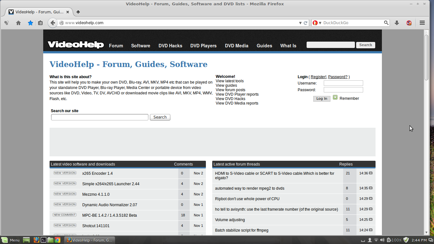Image resolution: width=434 pixels, height=244 pixels.
Task: Open the URL history dropdown arrow
Action: coord(300,23)
